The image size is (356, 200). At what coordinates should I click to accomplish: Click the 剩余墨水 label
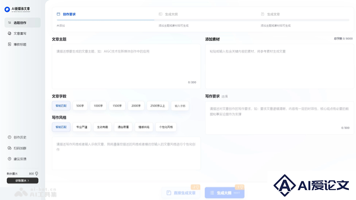pos(12,174)
